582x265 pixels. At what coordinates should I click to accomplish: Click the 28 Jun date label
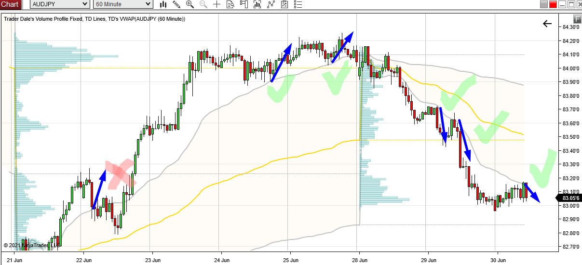pos(359,259)
